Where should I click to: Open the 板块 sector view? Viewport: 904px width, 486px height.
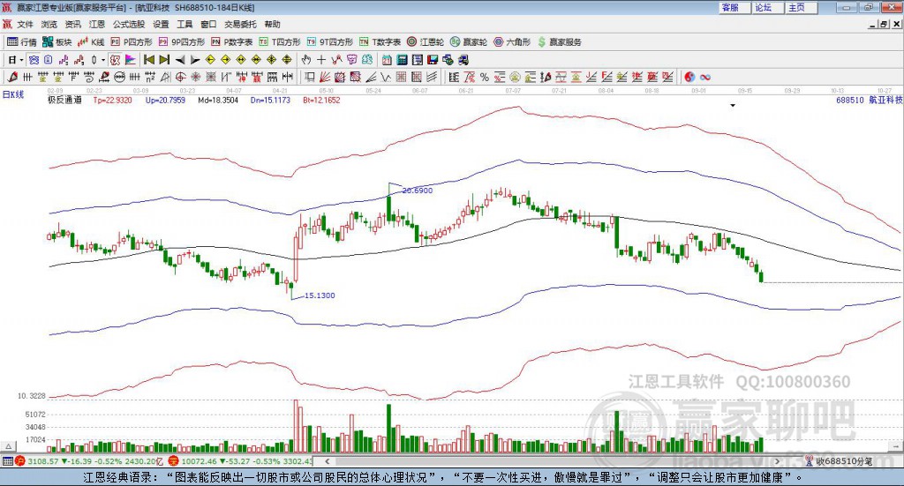click(56, 42)
